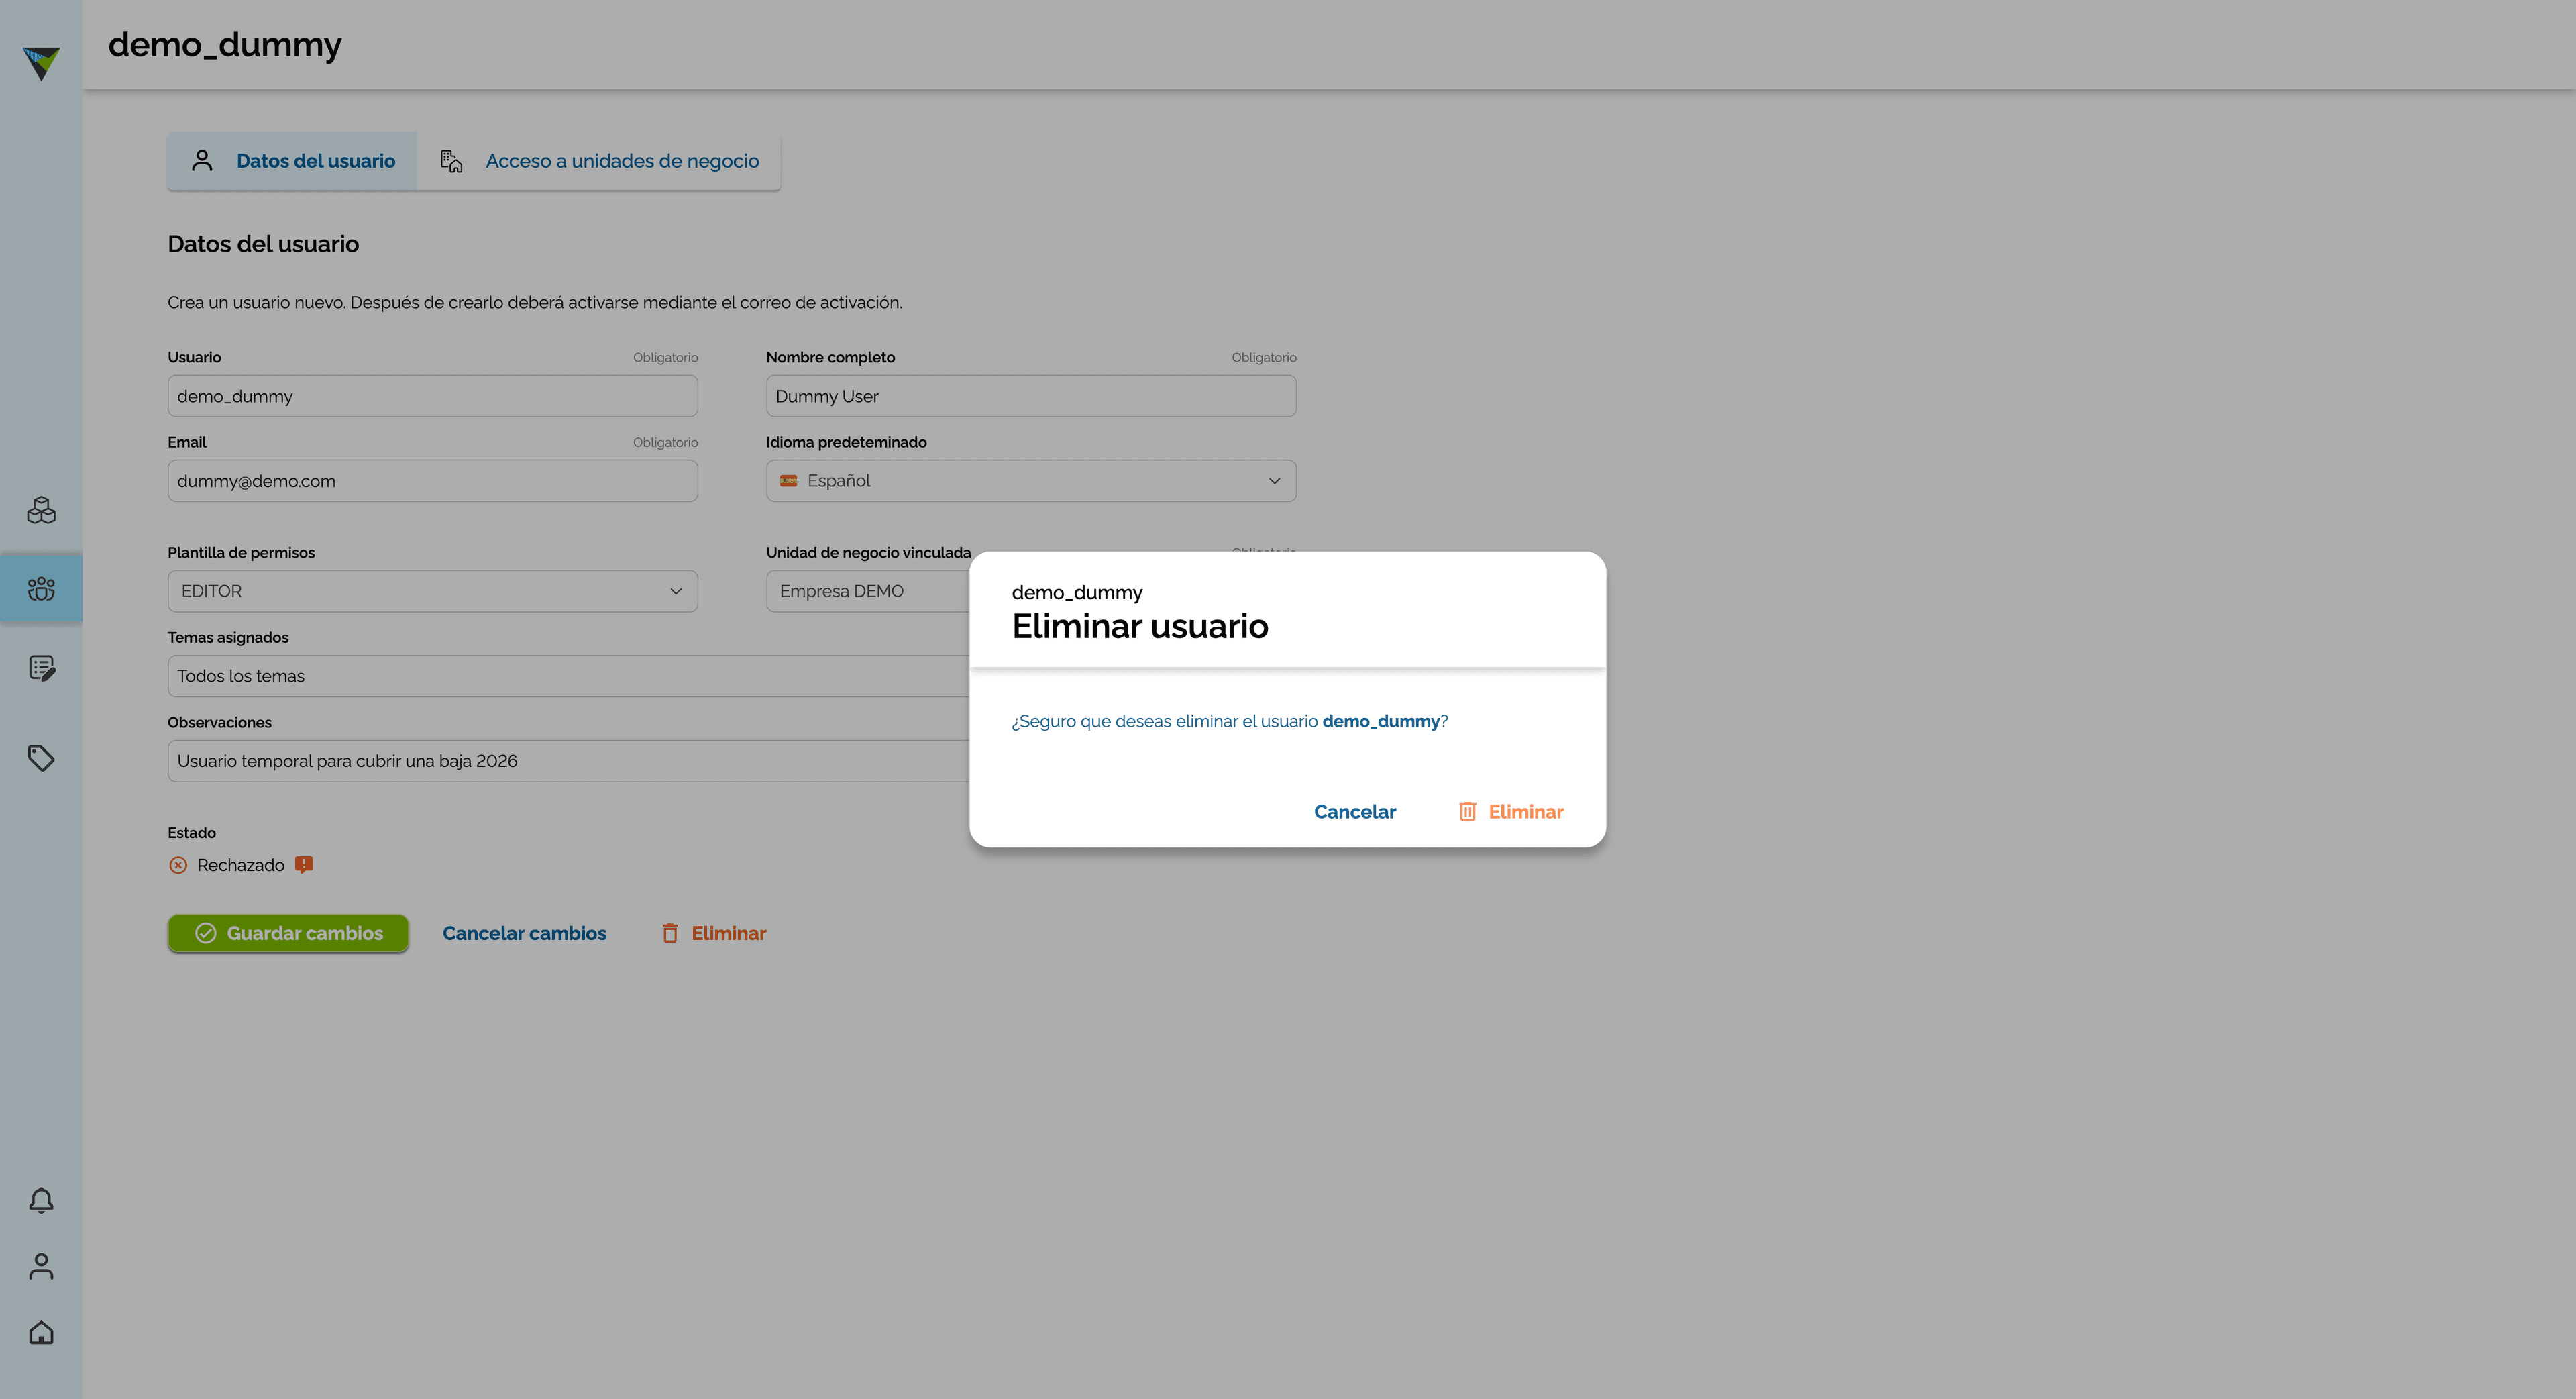Go to home via sidebar house icon

pyautogui.click(x=41, y=1333)
